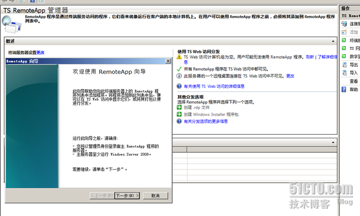Open the 了解详细信息 link
The height and width of the screenshot is (216, 360).
click(x=327, y=57)
